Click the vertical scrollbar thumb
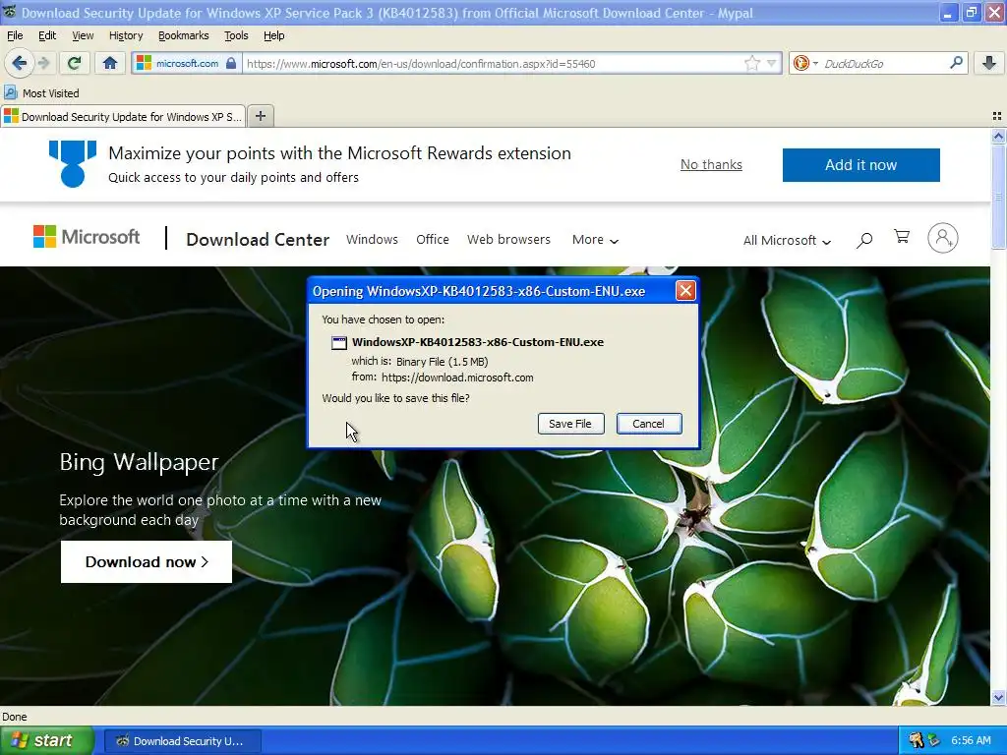Viewport: 1007px width, 755px height. point(998,197)
